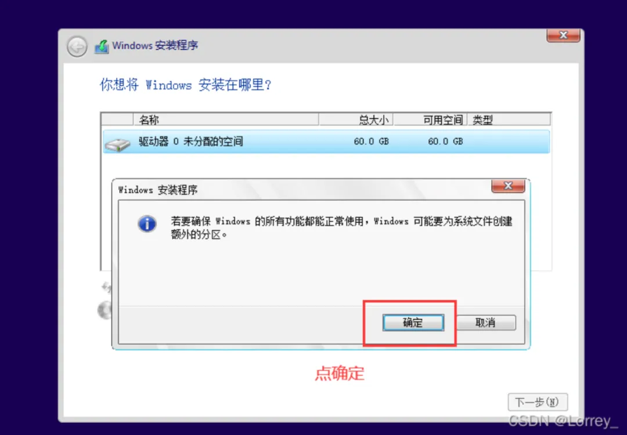Select the hard drive icon for 驱动器 0
This screenshot has width=627, height=435.
(117, 144)
